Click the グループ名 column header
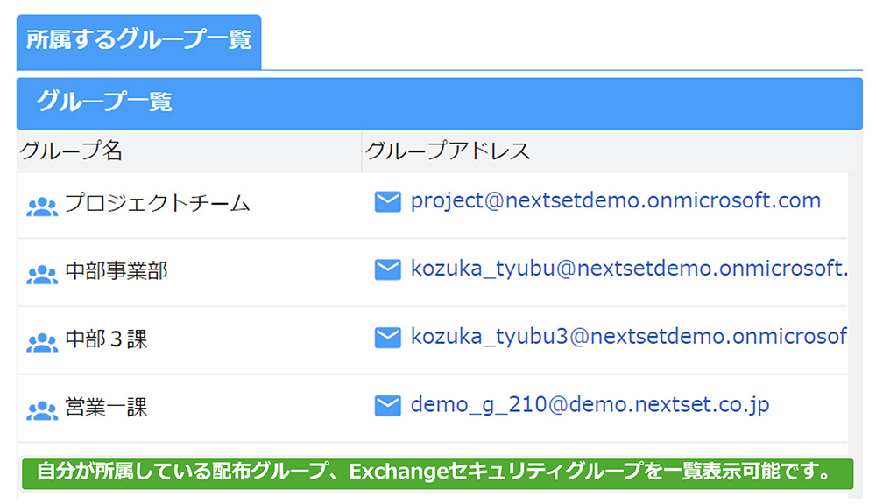Screen dimensions: 876x504 70,150
